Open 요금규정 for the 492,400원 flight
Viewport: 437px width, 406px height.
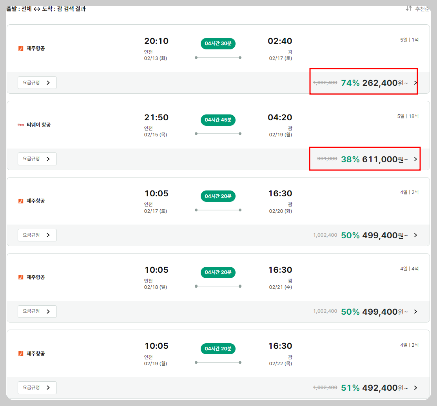[37, 388]
